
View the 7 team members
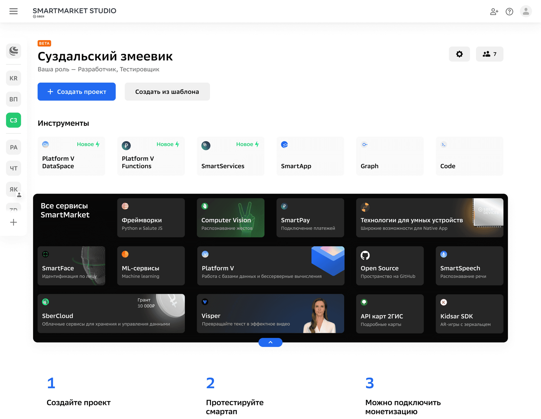(x=489, y=54)
